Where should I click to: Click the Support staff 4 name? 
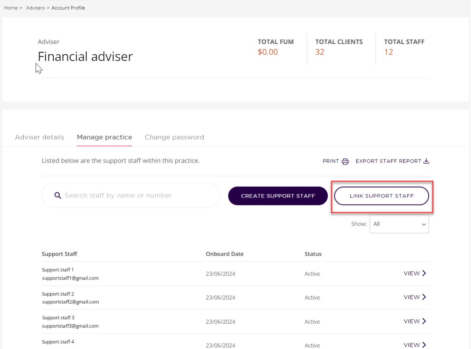tap(58, 342)
